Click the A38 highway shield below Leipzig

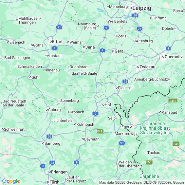tap(135, 15)
